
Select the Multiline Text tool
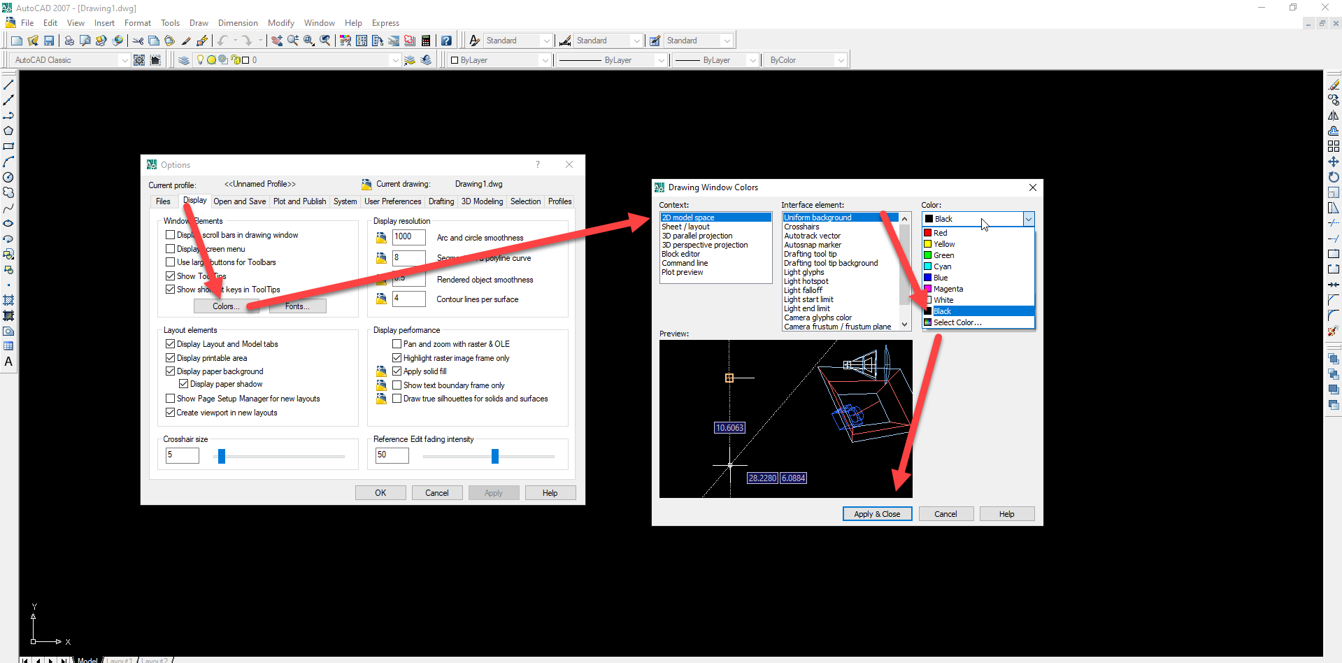8,362
